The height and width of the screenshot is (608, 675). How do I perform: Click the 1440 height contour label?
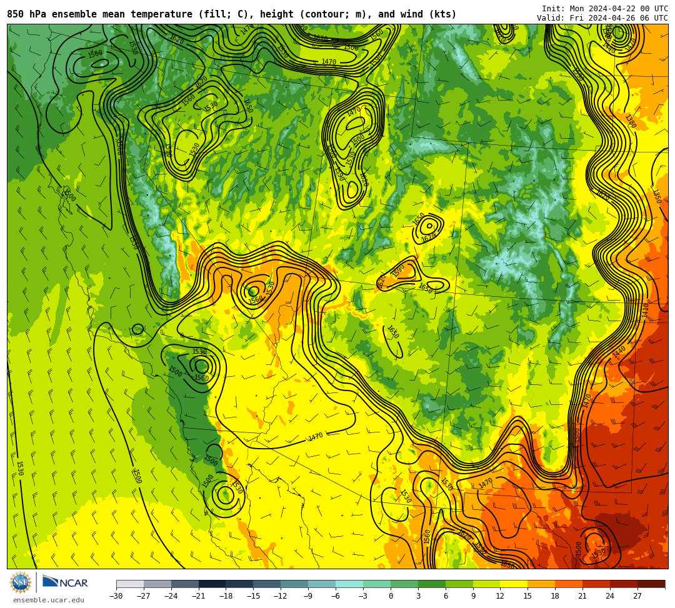619,352
